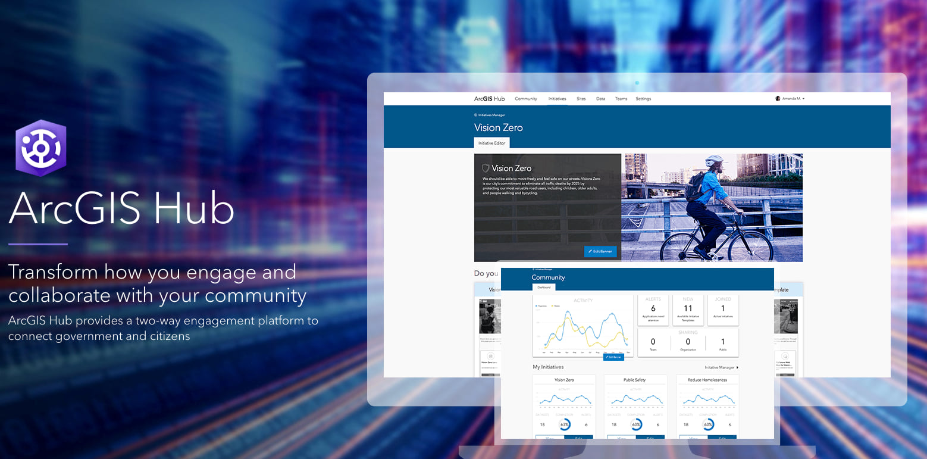Click Edit Banner on the Vision Zero banner
The width and height of the screenshot is (927, 459).
pyautogui.click(x=600, y=251)
